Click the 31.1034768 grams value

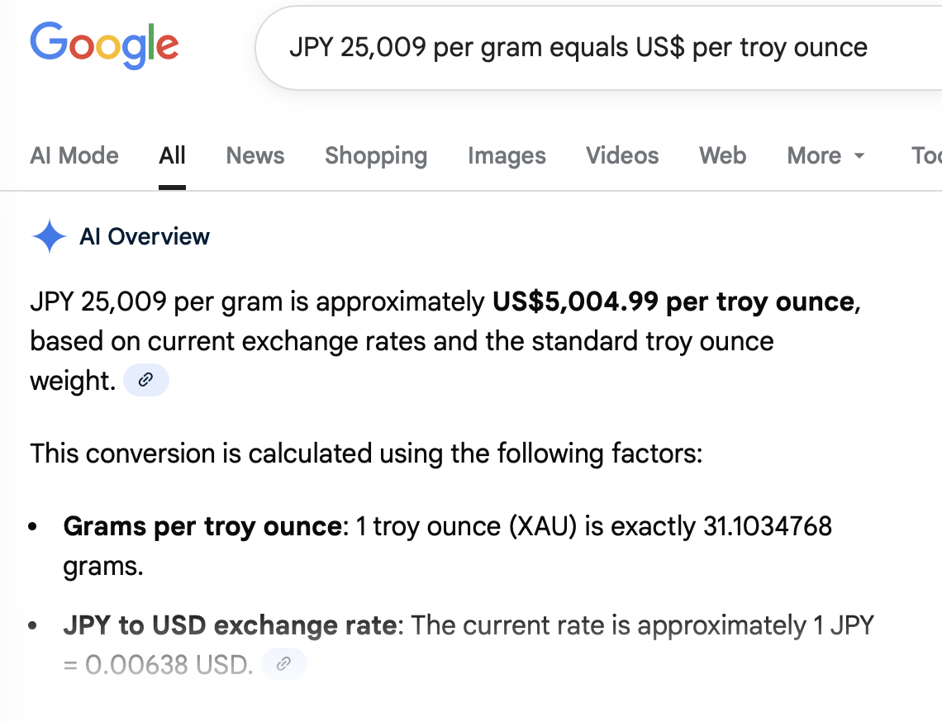pyautogui.click(x=767, y=526)
